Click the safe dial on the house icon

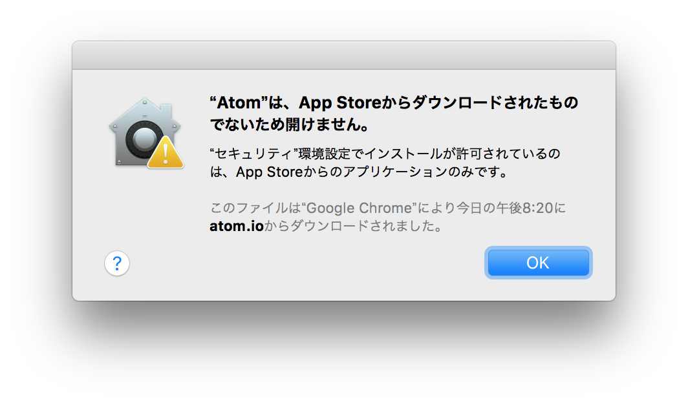[x=143, y=140]
